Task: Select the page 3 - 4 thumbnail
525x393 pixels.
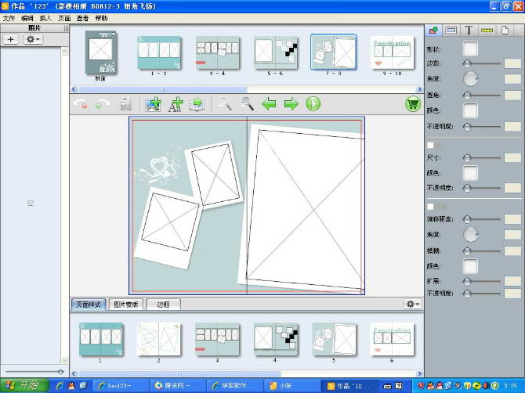Action: (218, 52)
